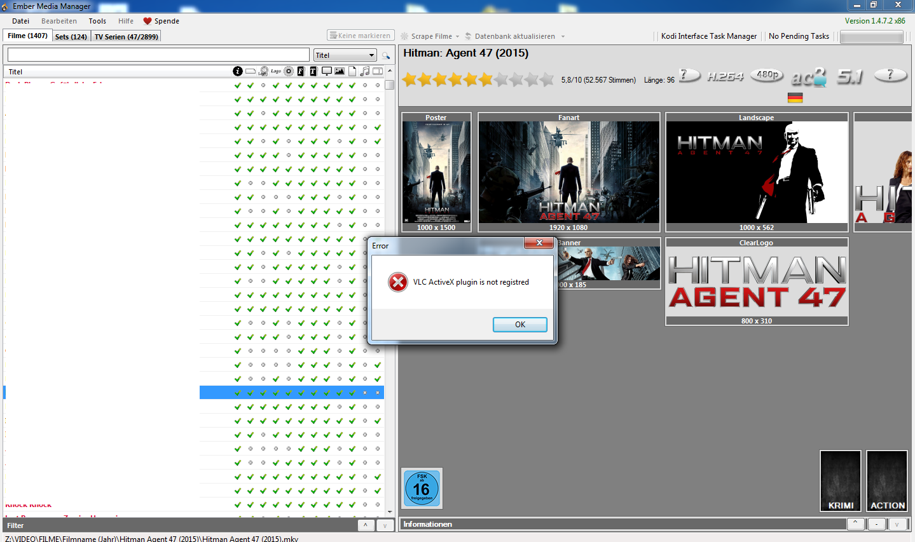
Task: Expand Informationen panel with up arrow
Action: (855, 524)
